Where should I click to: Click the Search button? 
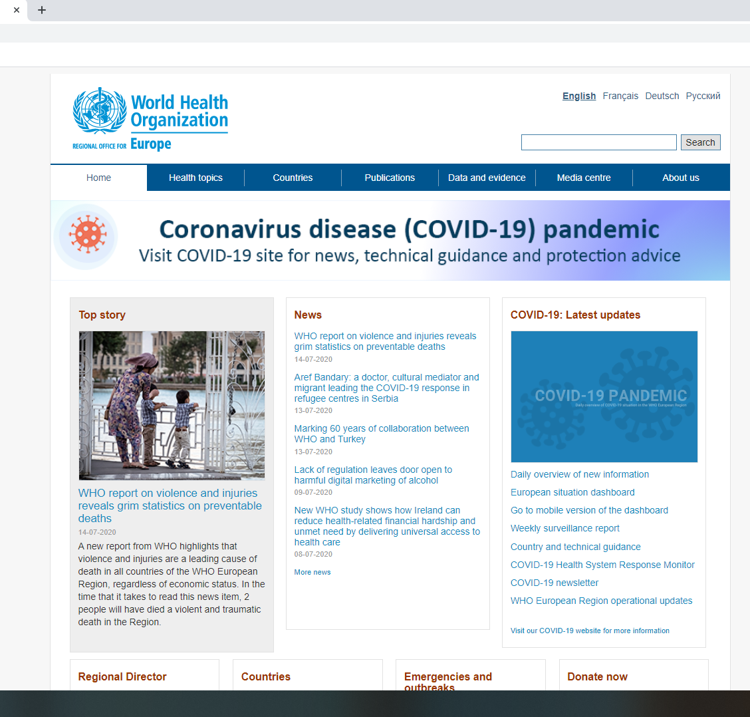[700, 142]
